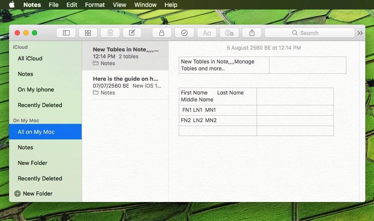The height and width of the screenshot is (221, 374).
Task: Open the View menu
Action: point(120,5)
